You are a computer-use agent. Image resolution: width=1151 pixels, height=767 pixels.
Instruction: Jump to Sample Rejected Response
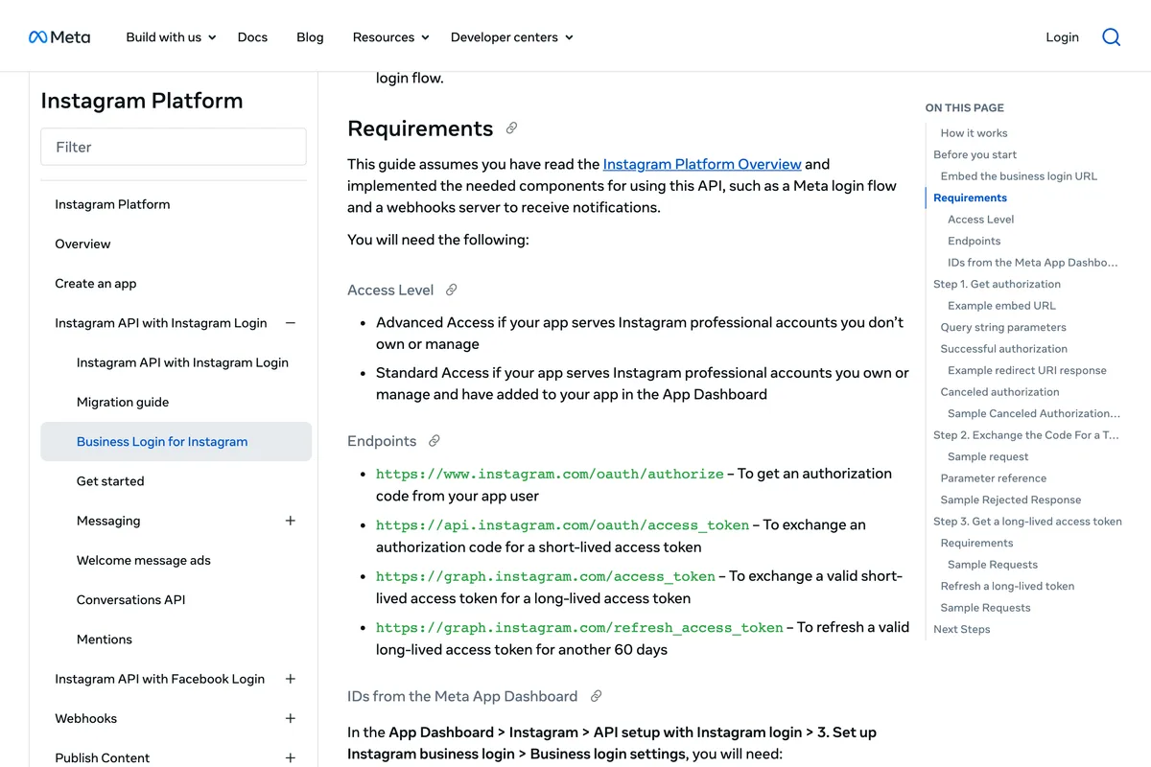(x=1010, y=500)
